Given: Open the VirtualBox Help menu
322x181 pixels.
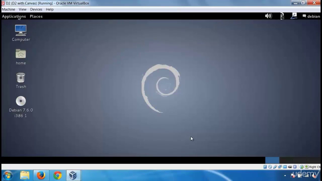Looking at the screenshot, I should coord(50,9).
